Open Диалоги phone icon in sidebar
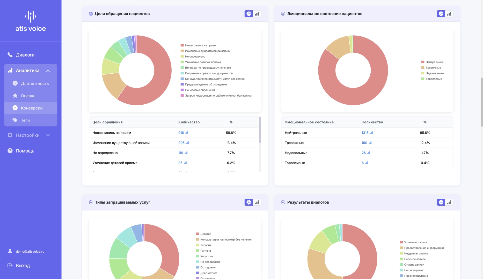 [x=10, y=55]
